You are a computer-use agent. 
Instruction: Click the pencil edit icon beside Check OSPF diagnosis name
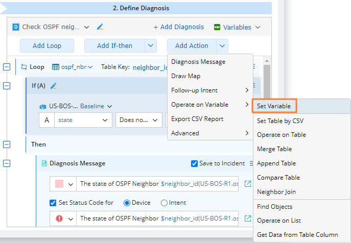(100, 27)
